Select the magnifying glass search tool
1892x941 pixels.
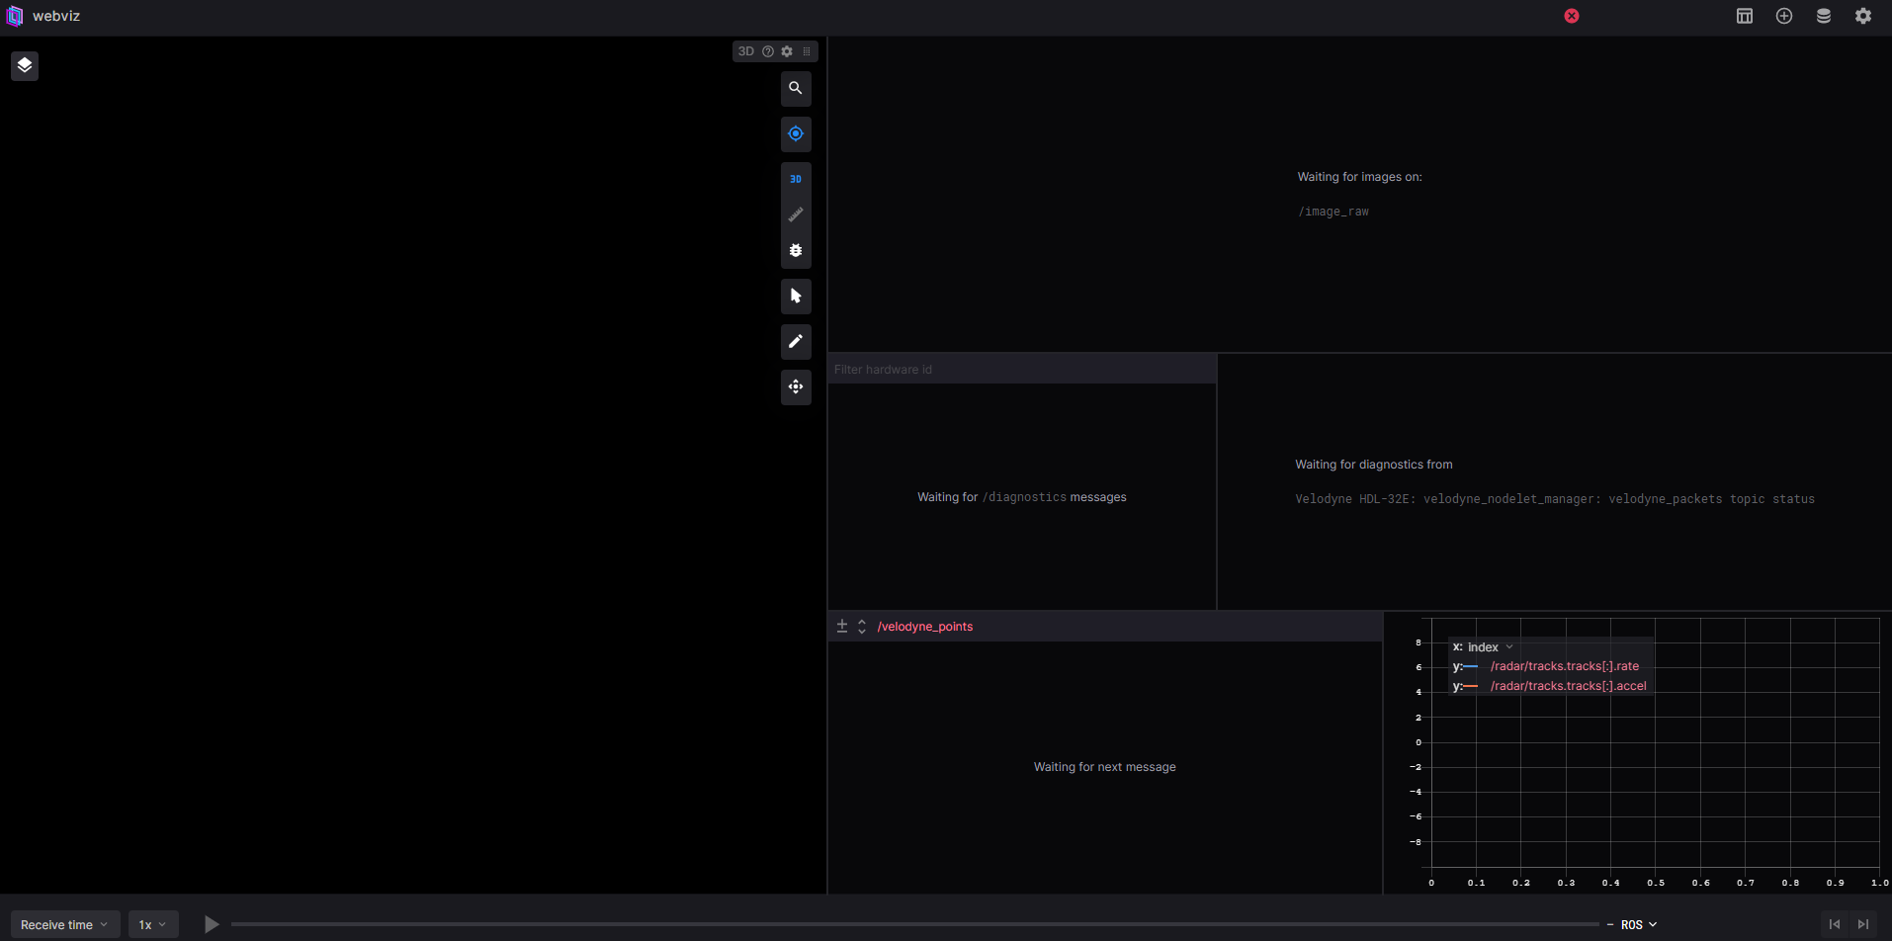pyautogui.click(x=796, y=89)
